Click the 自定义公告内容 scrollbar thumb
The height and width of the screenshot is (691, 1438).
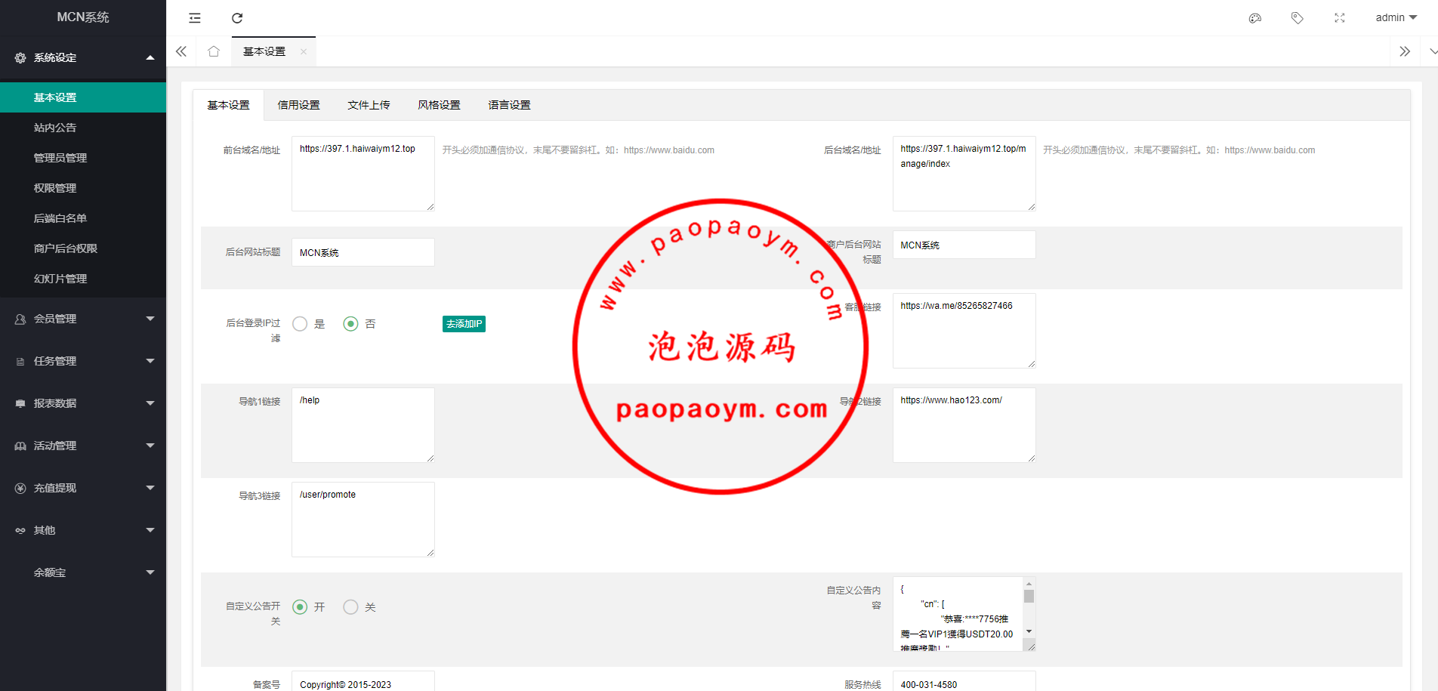click(x=1029, y=597)
